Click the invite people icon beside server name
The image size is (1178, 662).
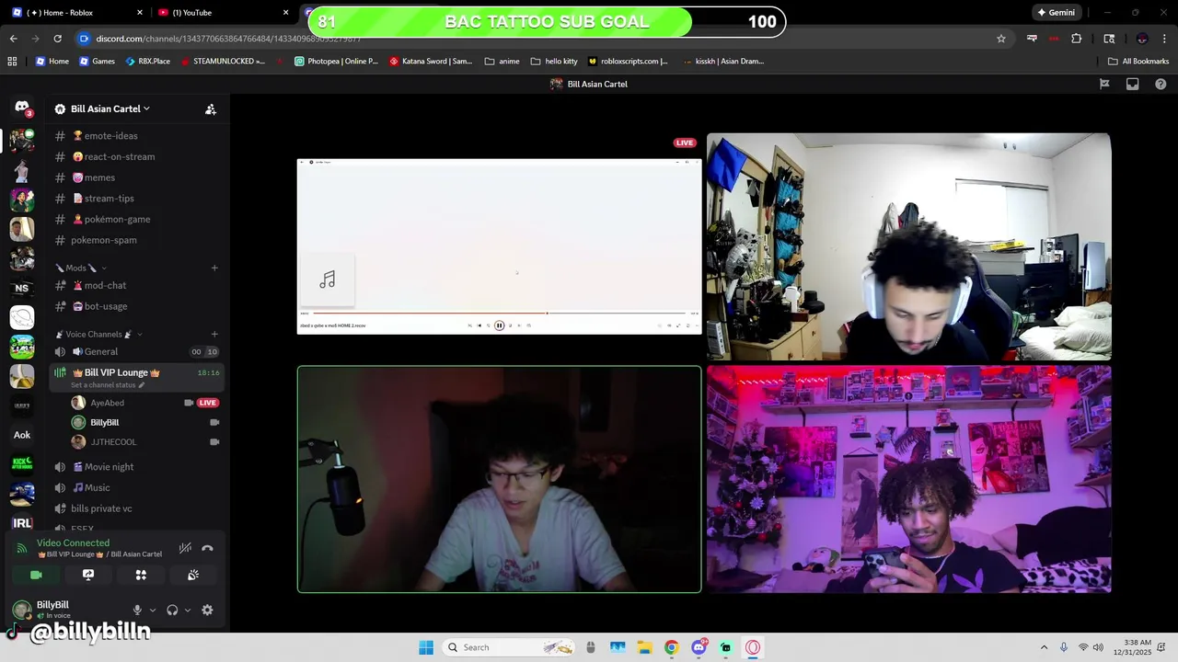point(211,109)
